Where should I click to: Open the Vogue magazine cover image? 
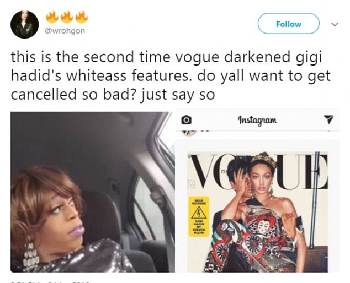point(257,211)
